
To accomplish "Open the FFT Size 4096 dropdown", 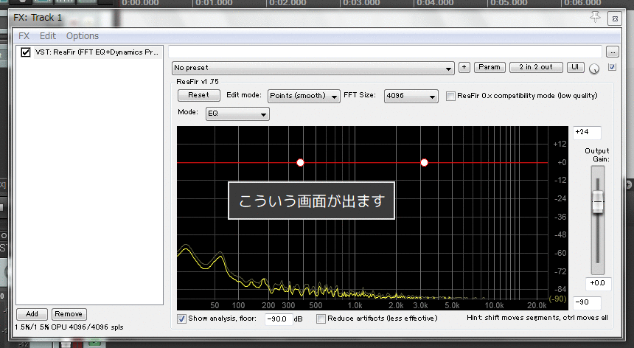I will [411, 96].
